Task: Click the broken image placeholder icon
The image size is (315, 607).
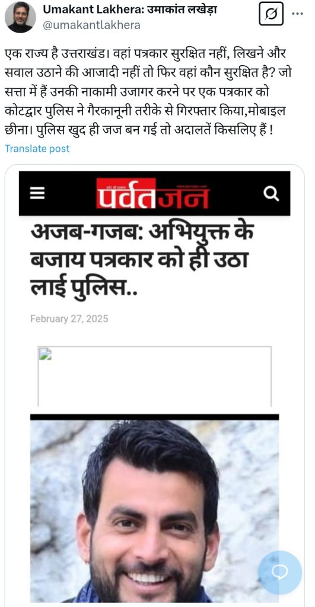Action: [45, 354]
